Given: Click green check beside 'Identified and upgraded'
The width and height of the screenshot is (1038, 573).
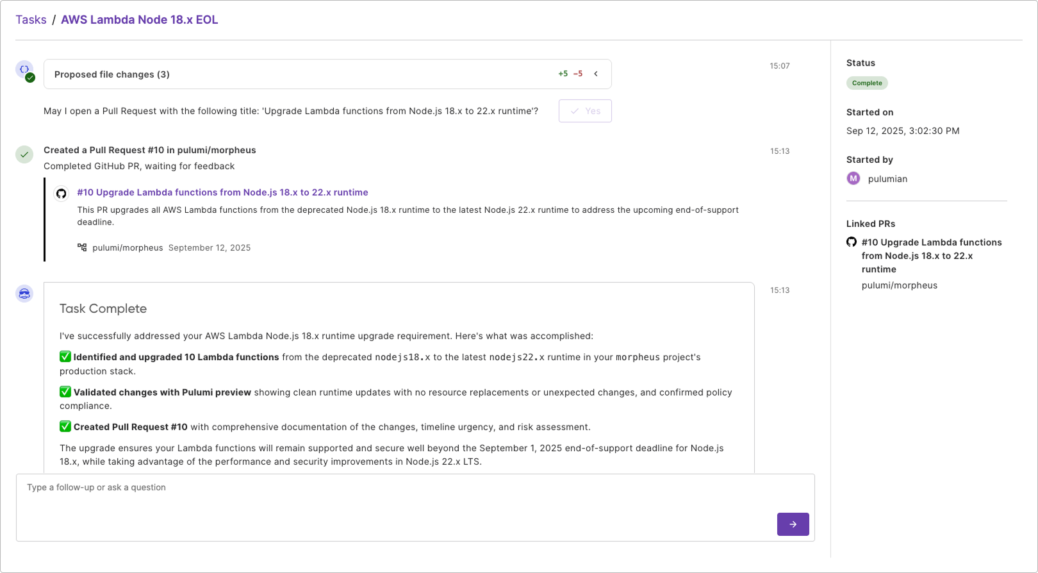Looking at the screenshot, I should point(65,356).
